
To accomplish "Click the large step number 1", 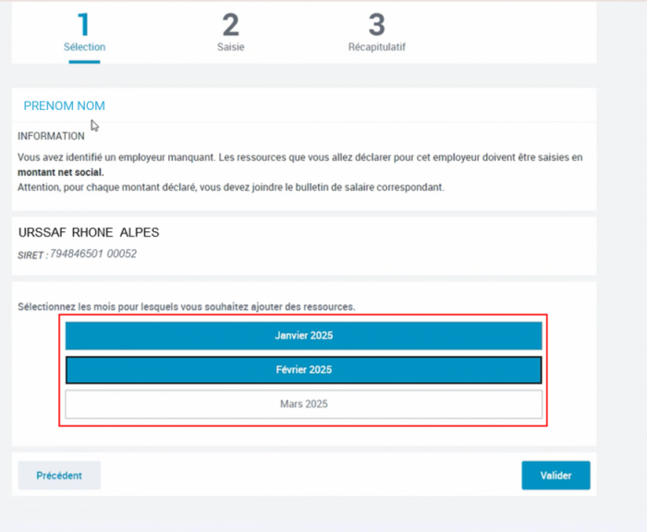I will [84, 25].
